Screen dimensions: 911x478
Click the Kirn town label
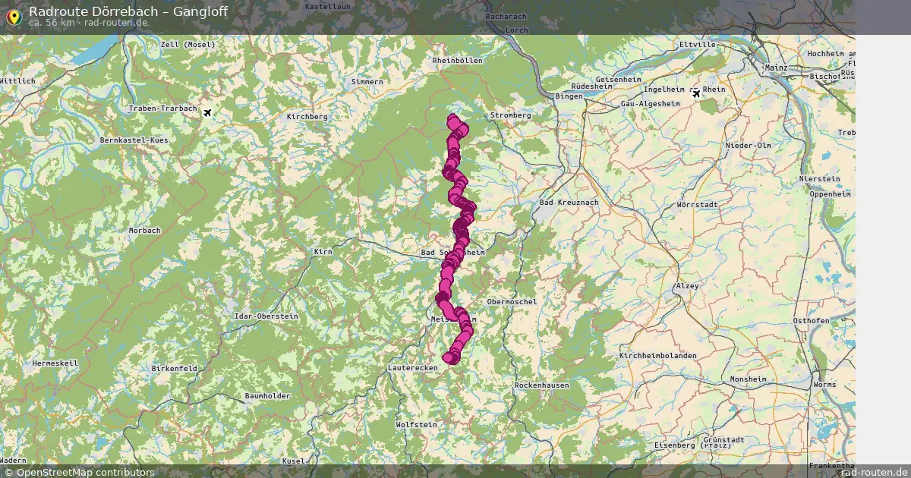[323, 251]
